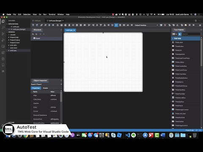
Task: Click the Cursor property value crDefault
Action: click(54, 111)
